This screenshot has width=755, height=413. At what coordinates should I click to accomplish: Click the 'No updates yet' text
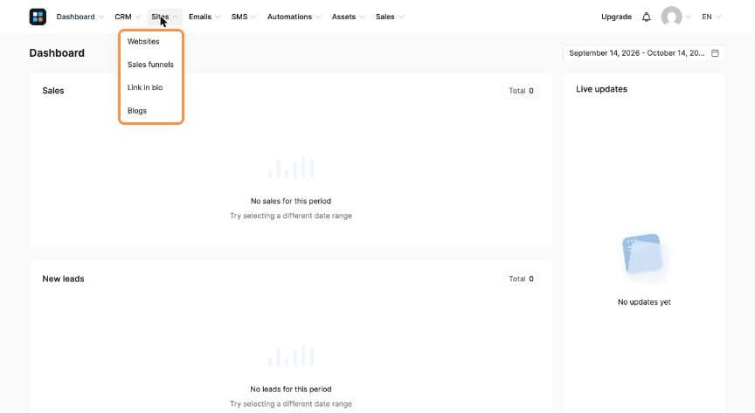644,302
